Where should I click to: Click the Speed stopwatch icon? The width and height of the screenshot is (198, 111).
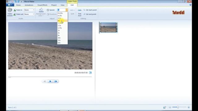[x=48, y=10]
